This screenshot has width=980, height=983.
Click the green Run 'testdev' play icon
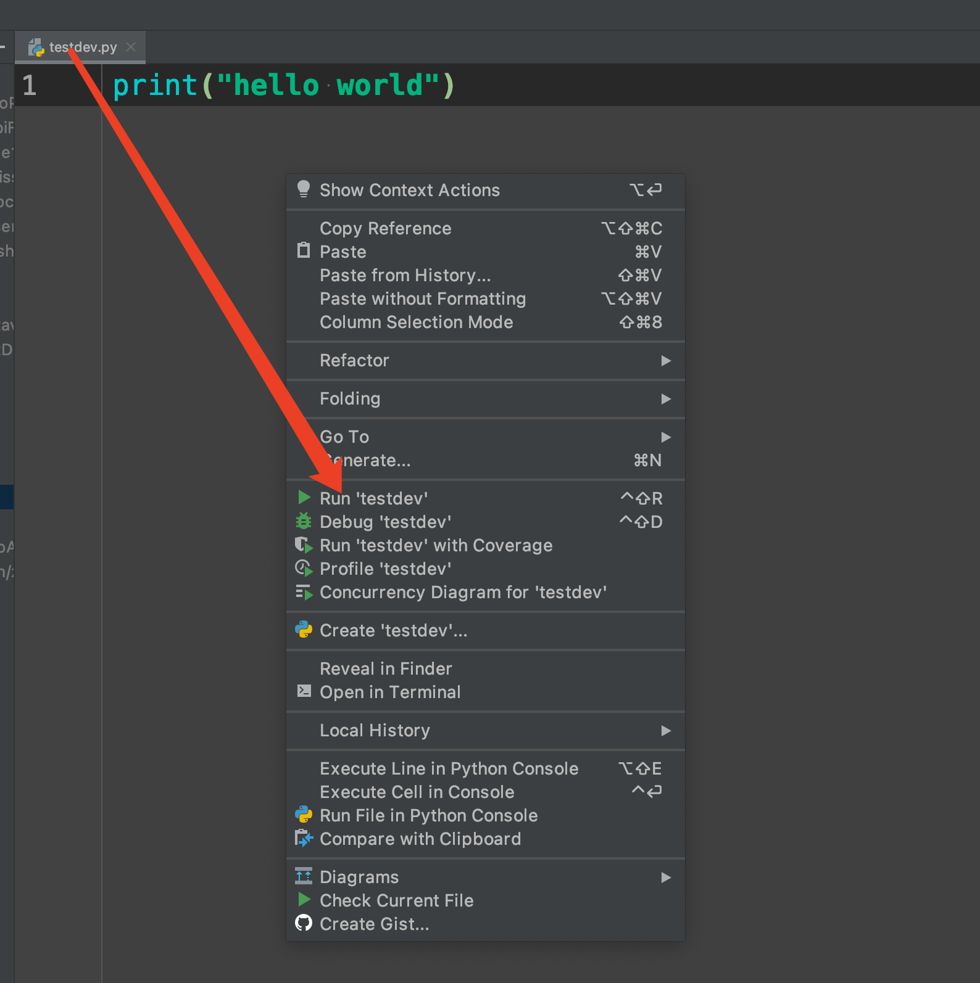304,498
